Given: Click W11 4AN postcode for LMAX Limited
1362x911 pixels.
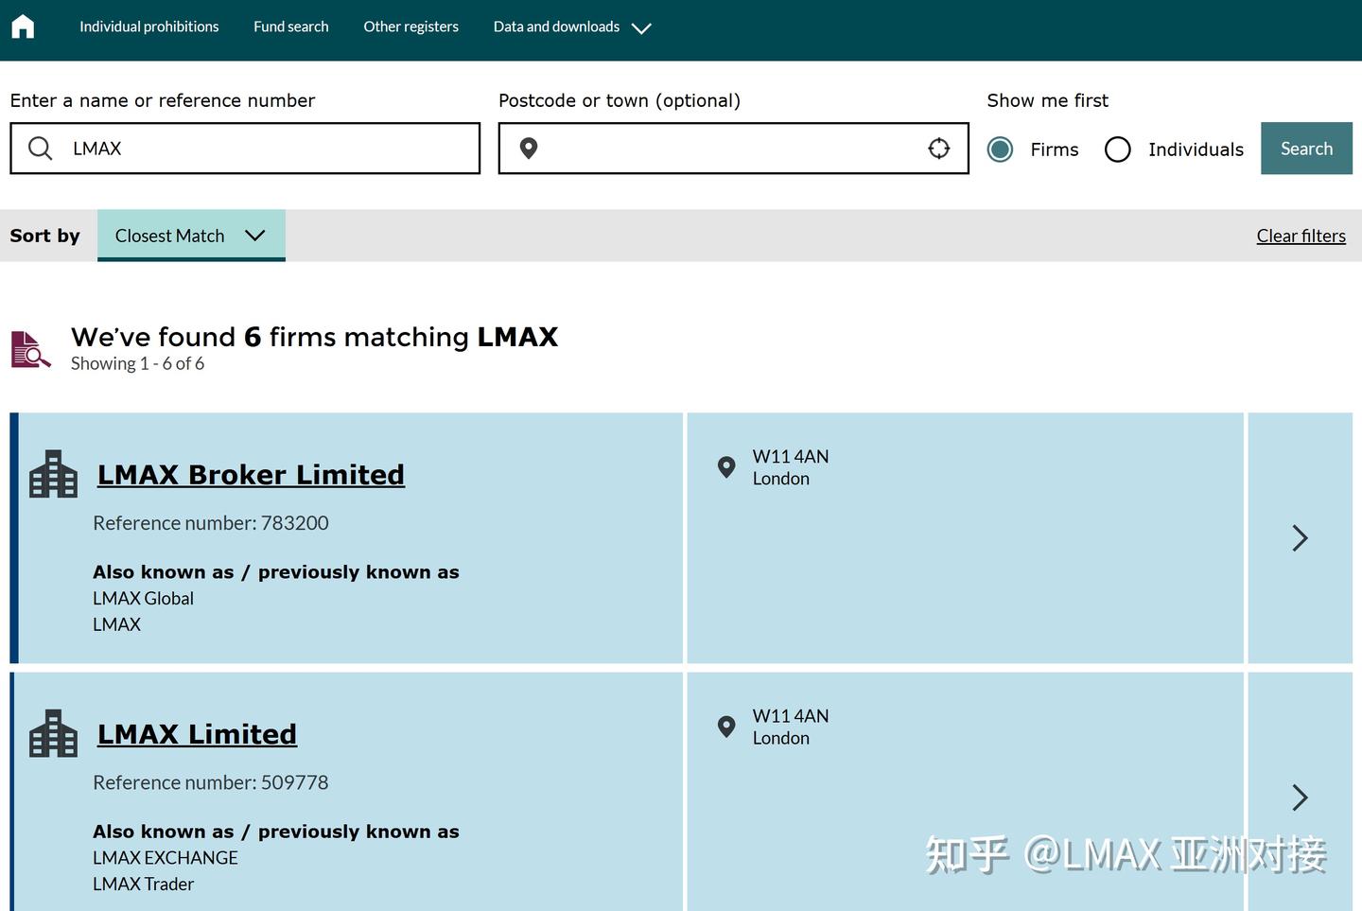Looking at the screenshot, I should pyautogui.click(x=791, y=716).
